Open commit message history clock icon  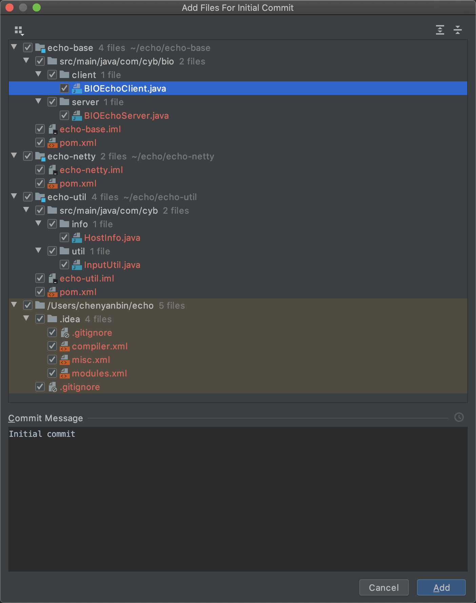[x=459, y=417]
